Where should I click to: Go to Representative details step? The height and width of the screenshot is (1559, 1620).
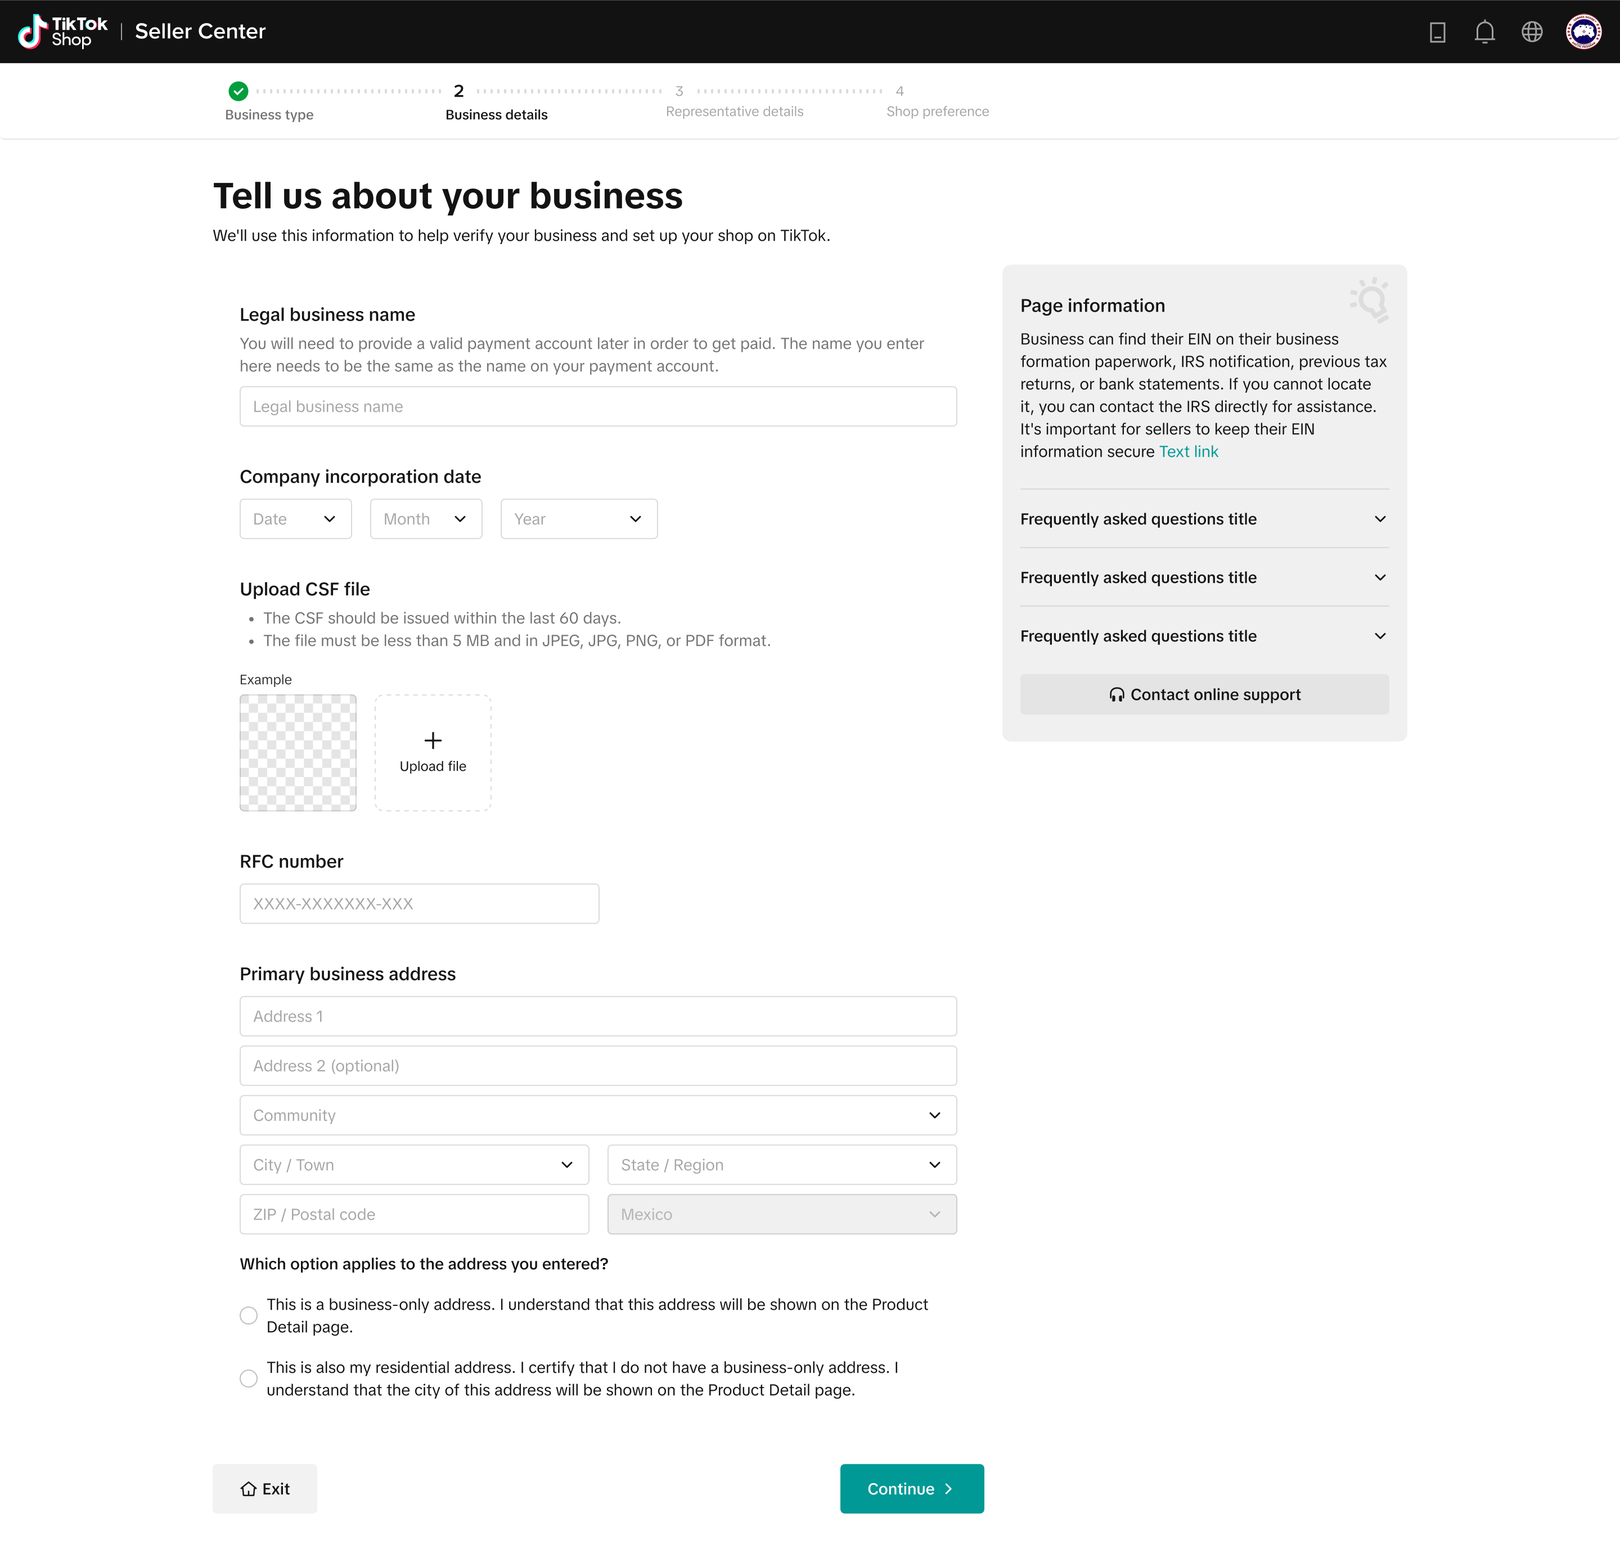tap(734, 111)
